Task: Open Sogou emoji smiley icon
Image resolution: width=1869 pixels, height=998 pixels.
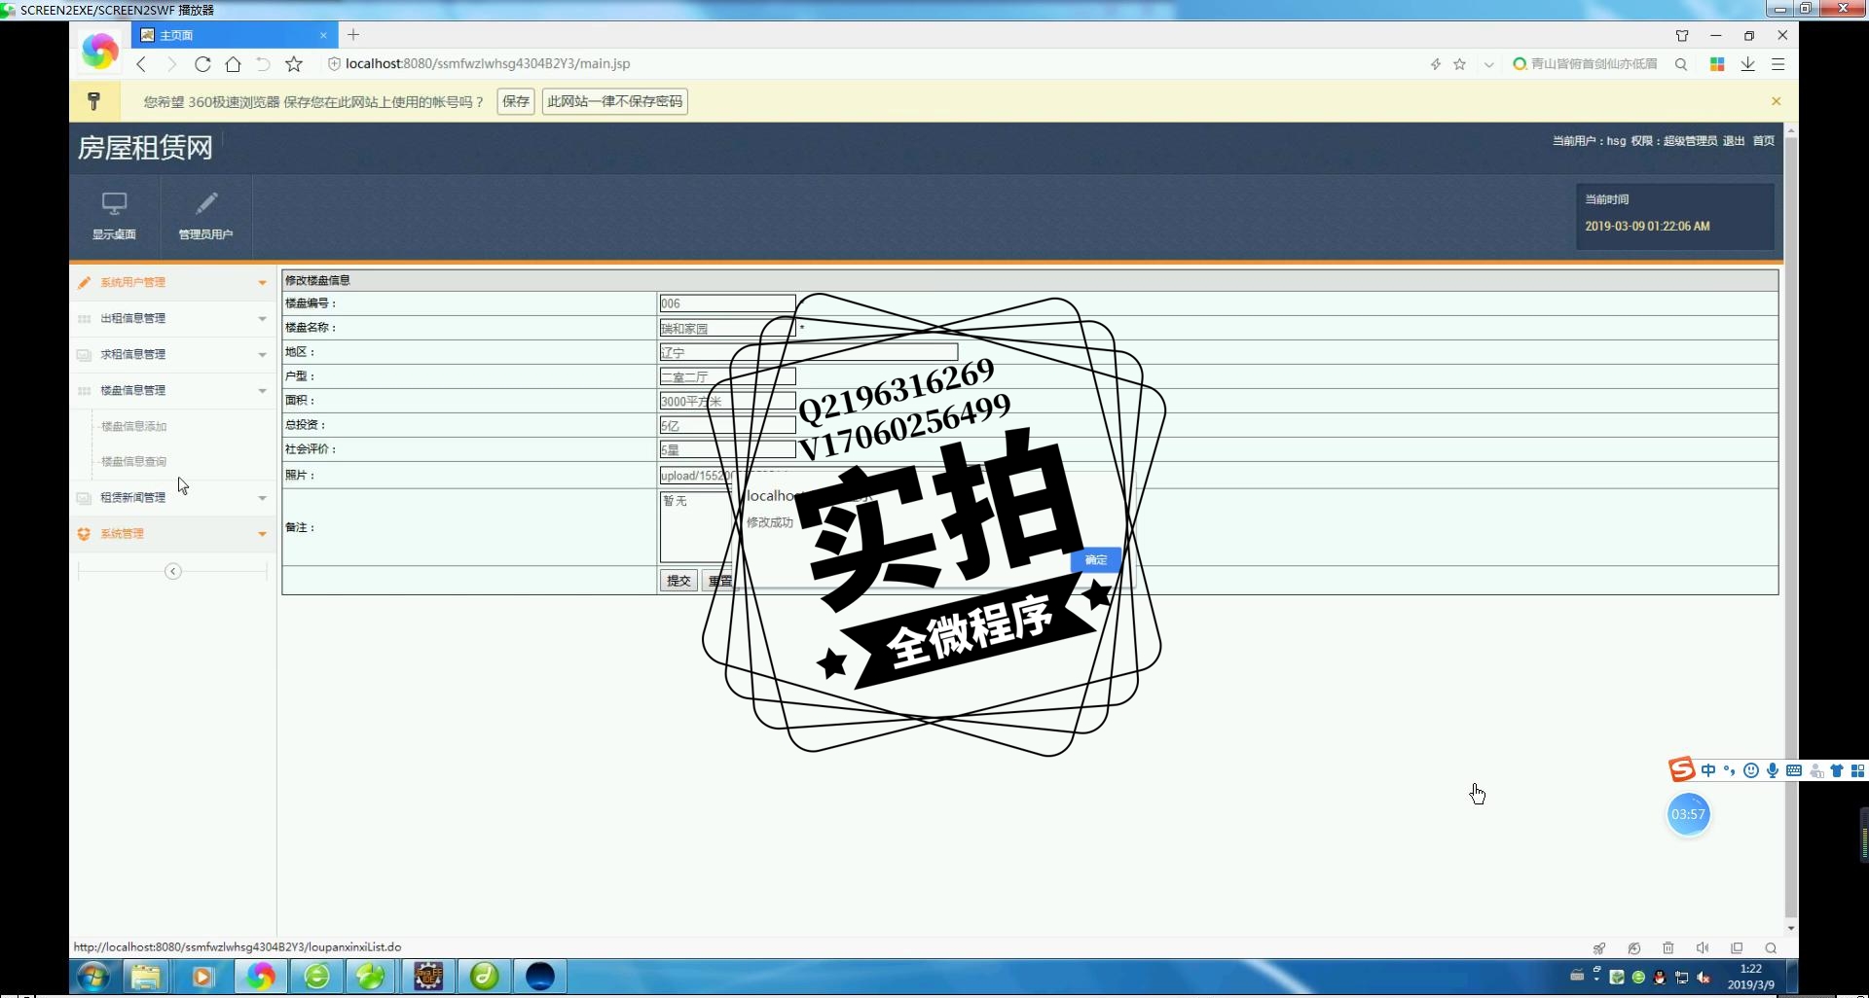Action: point(1751,770)
